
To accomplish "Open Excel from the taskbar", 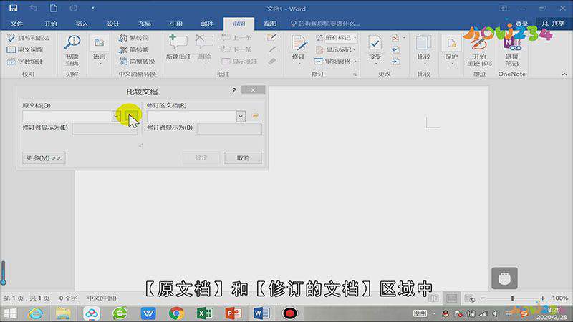I will click(x=205, y=313).
